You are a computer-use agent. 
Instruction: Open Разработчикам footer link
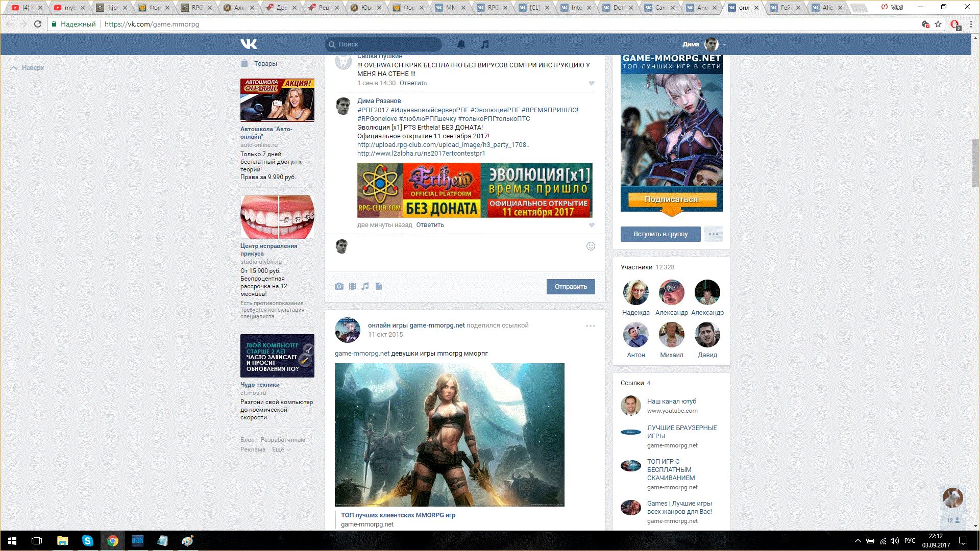click(283, 440)
